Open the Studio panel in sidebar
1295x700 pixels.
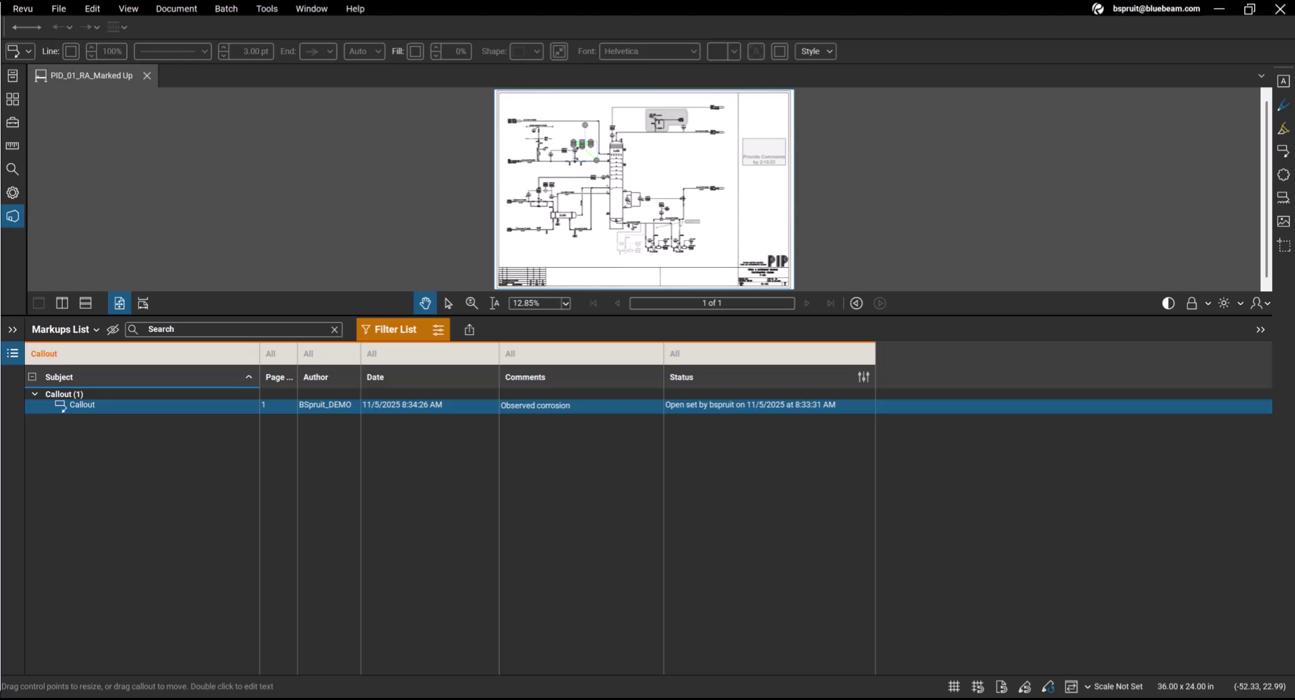point(13,216)
